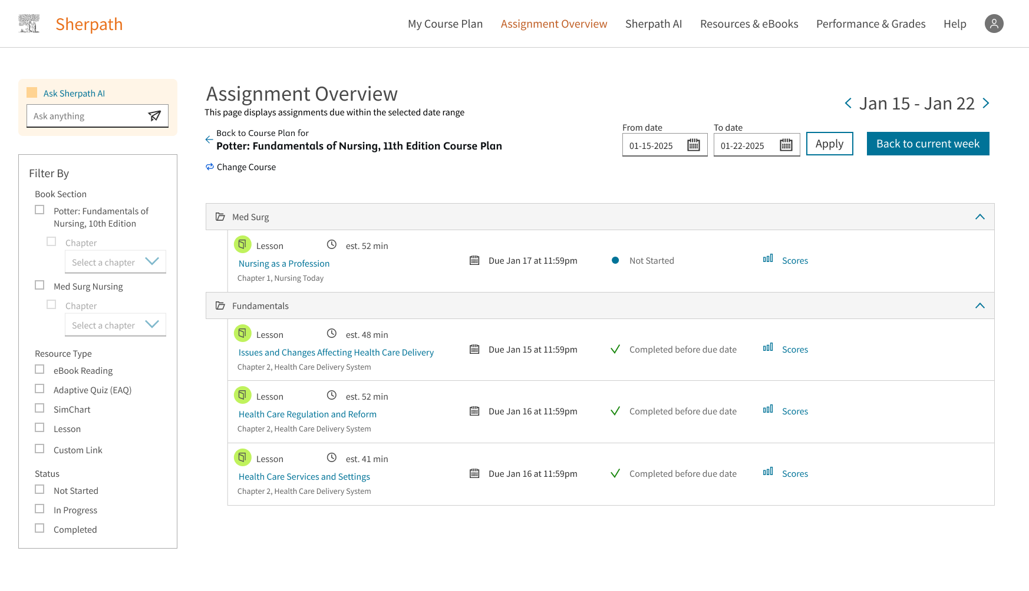
Task: Click the calendar icon beside Due Jan 15
Action: coord(474,349)
